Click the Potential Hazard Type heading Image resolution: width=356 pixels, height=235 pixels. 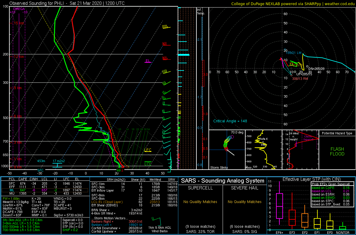coord(337,133)
